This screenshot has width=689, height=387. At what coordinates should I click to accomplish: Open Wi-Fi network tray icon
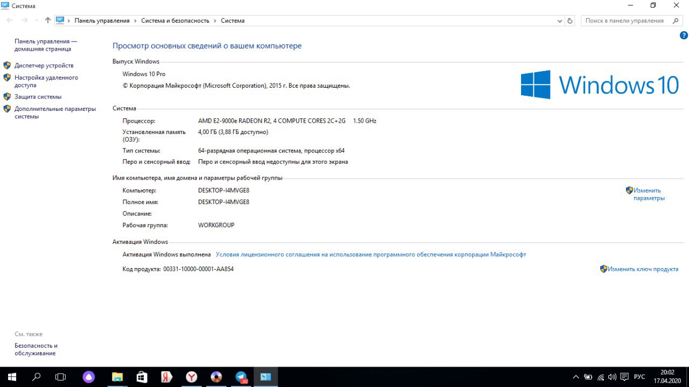(x=600, y=377)
